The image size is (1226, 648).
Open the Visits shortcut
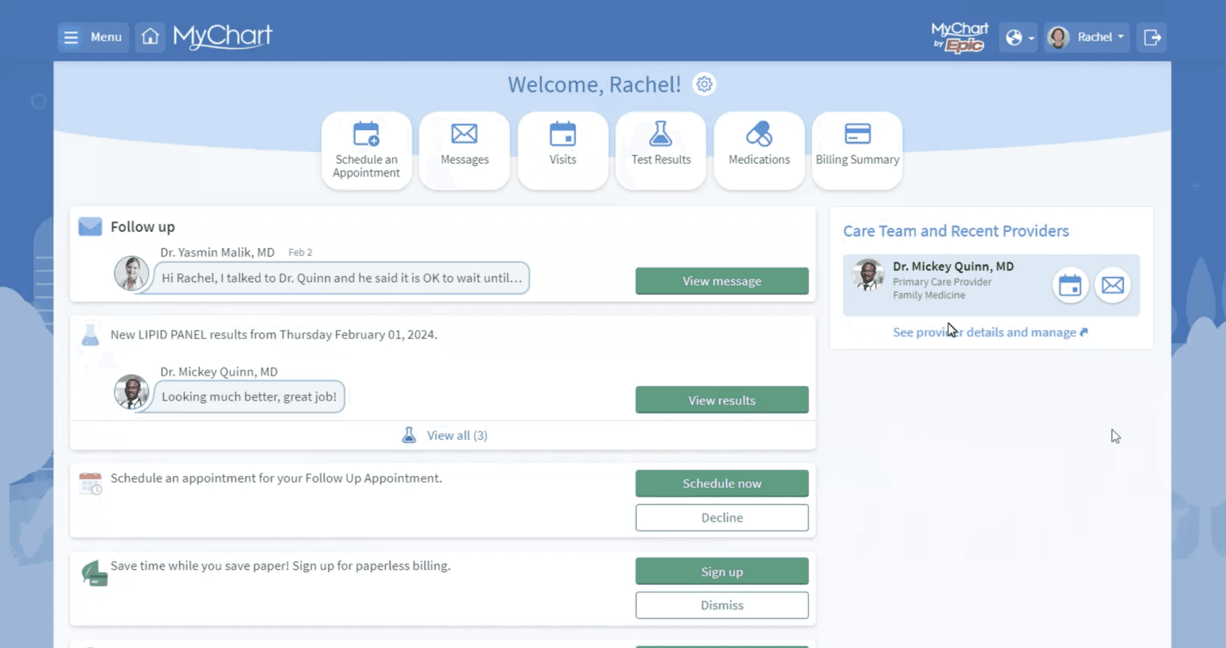tap(563, 150)
